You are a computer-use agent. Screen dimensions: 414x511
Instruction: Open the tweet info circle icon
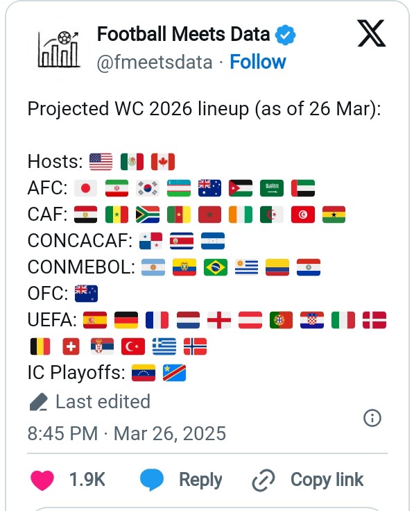pos(372,418)
